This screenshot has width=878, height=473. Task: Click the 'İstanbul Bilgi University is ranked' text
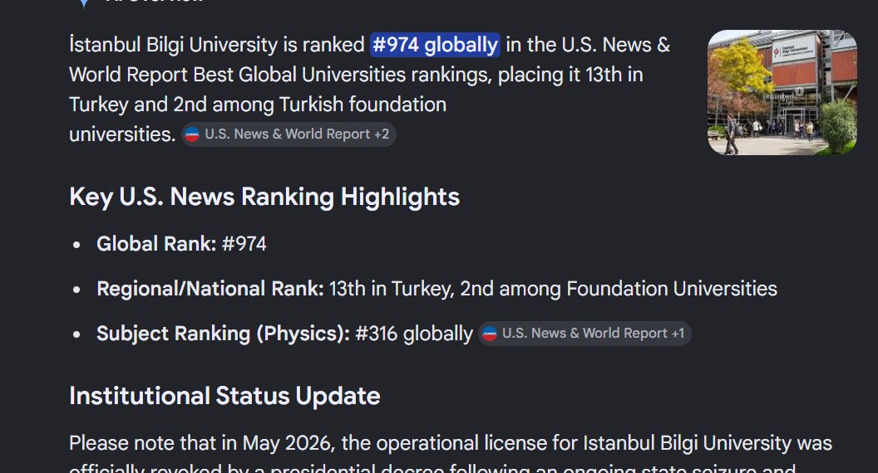[x=217, y=45]
